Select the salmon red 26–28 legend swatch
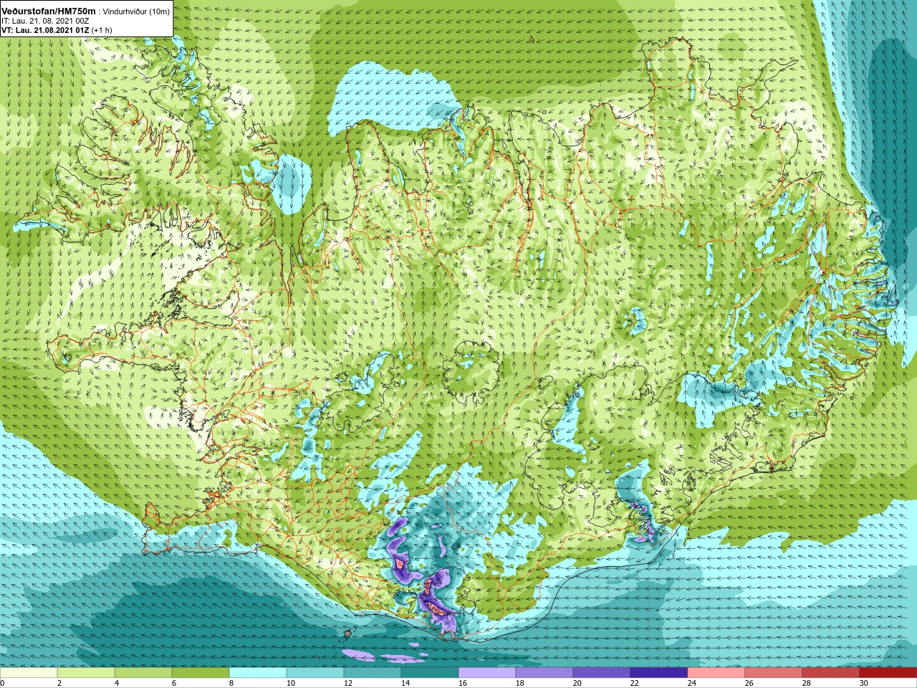917x688 pixels. point(774,673)
